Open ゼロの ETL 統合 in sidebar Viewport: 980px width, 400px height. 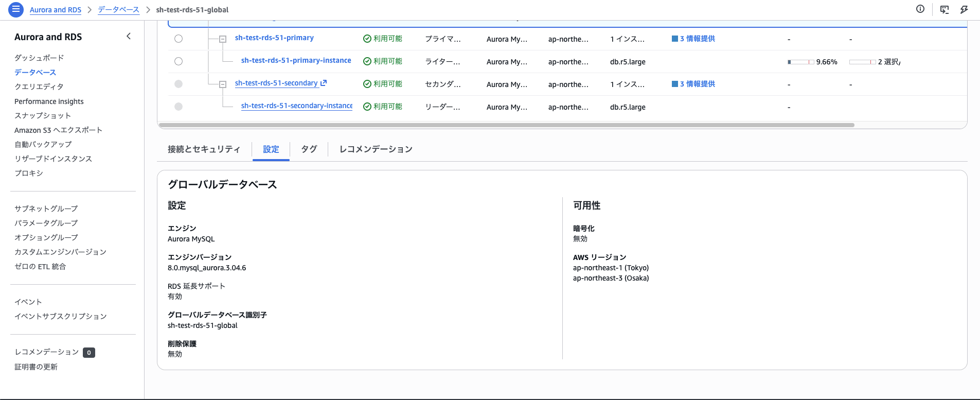pyautogui.click(x=40, y=266)
